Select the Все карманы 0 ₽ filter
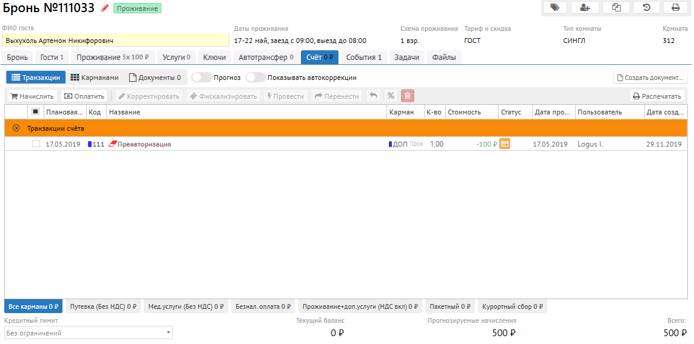Screen dimensions: 694x344 point(33,306)
